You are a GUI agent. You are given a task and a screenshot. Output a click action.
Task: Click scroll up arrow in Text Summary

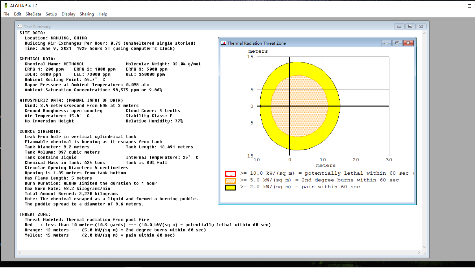[424, 33]
